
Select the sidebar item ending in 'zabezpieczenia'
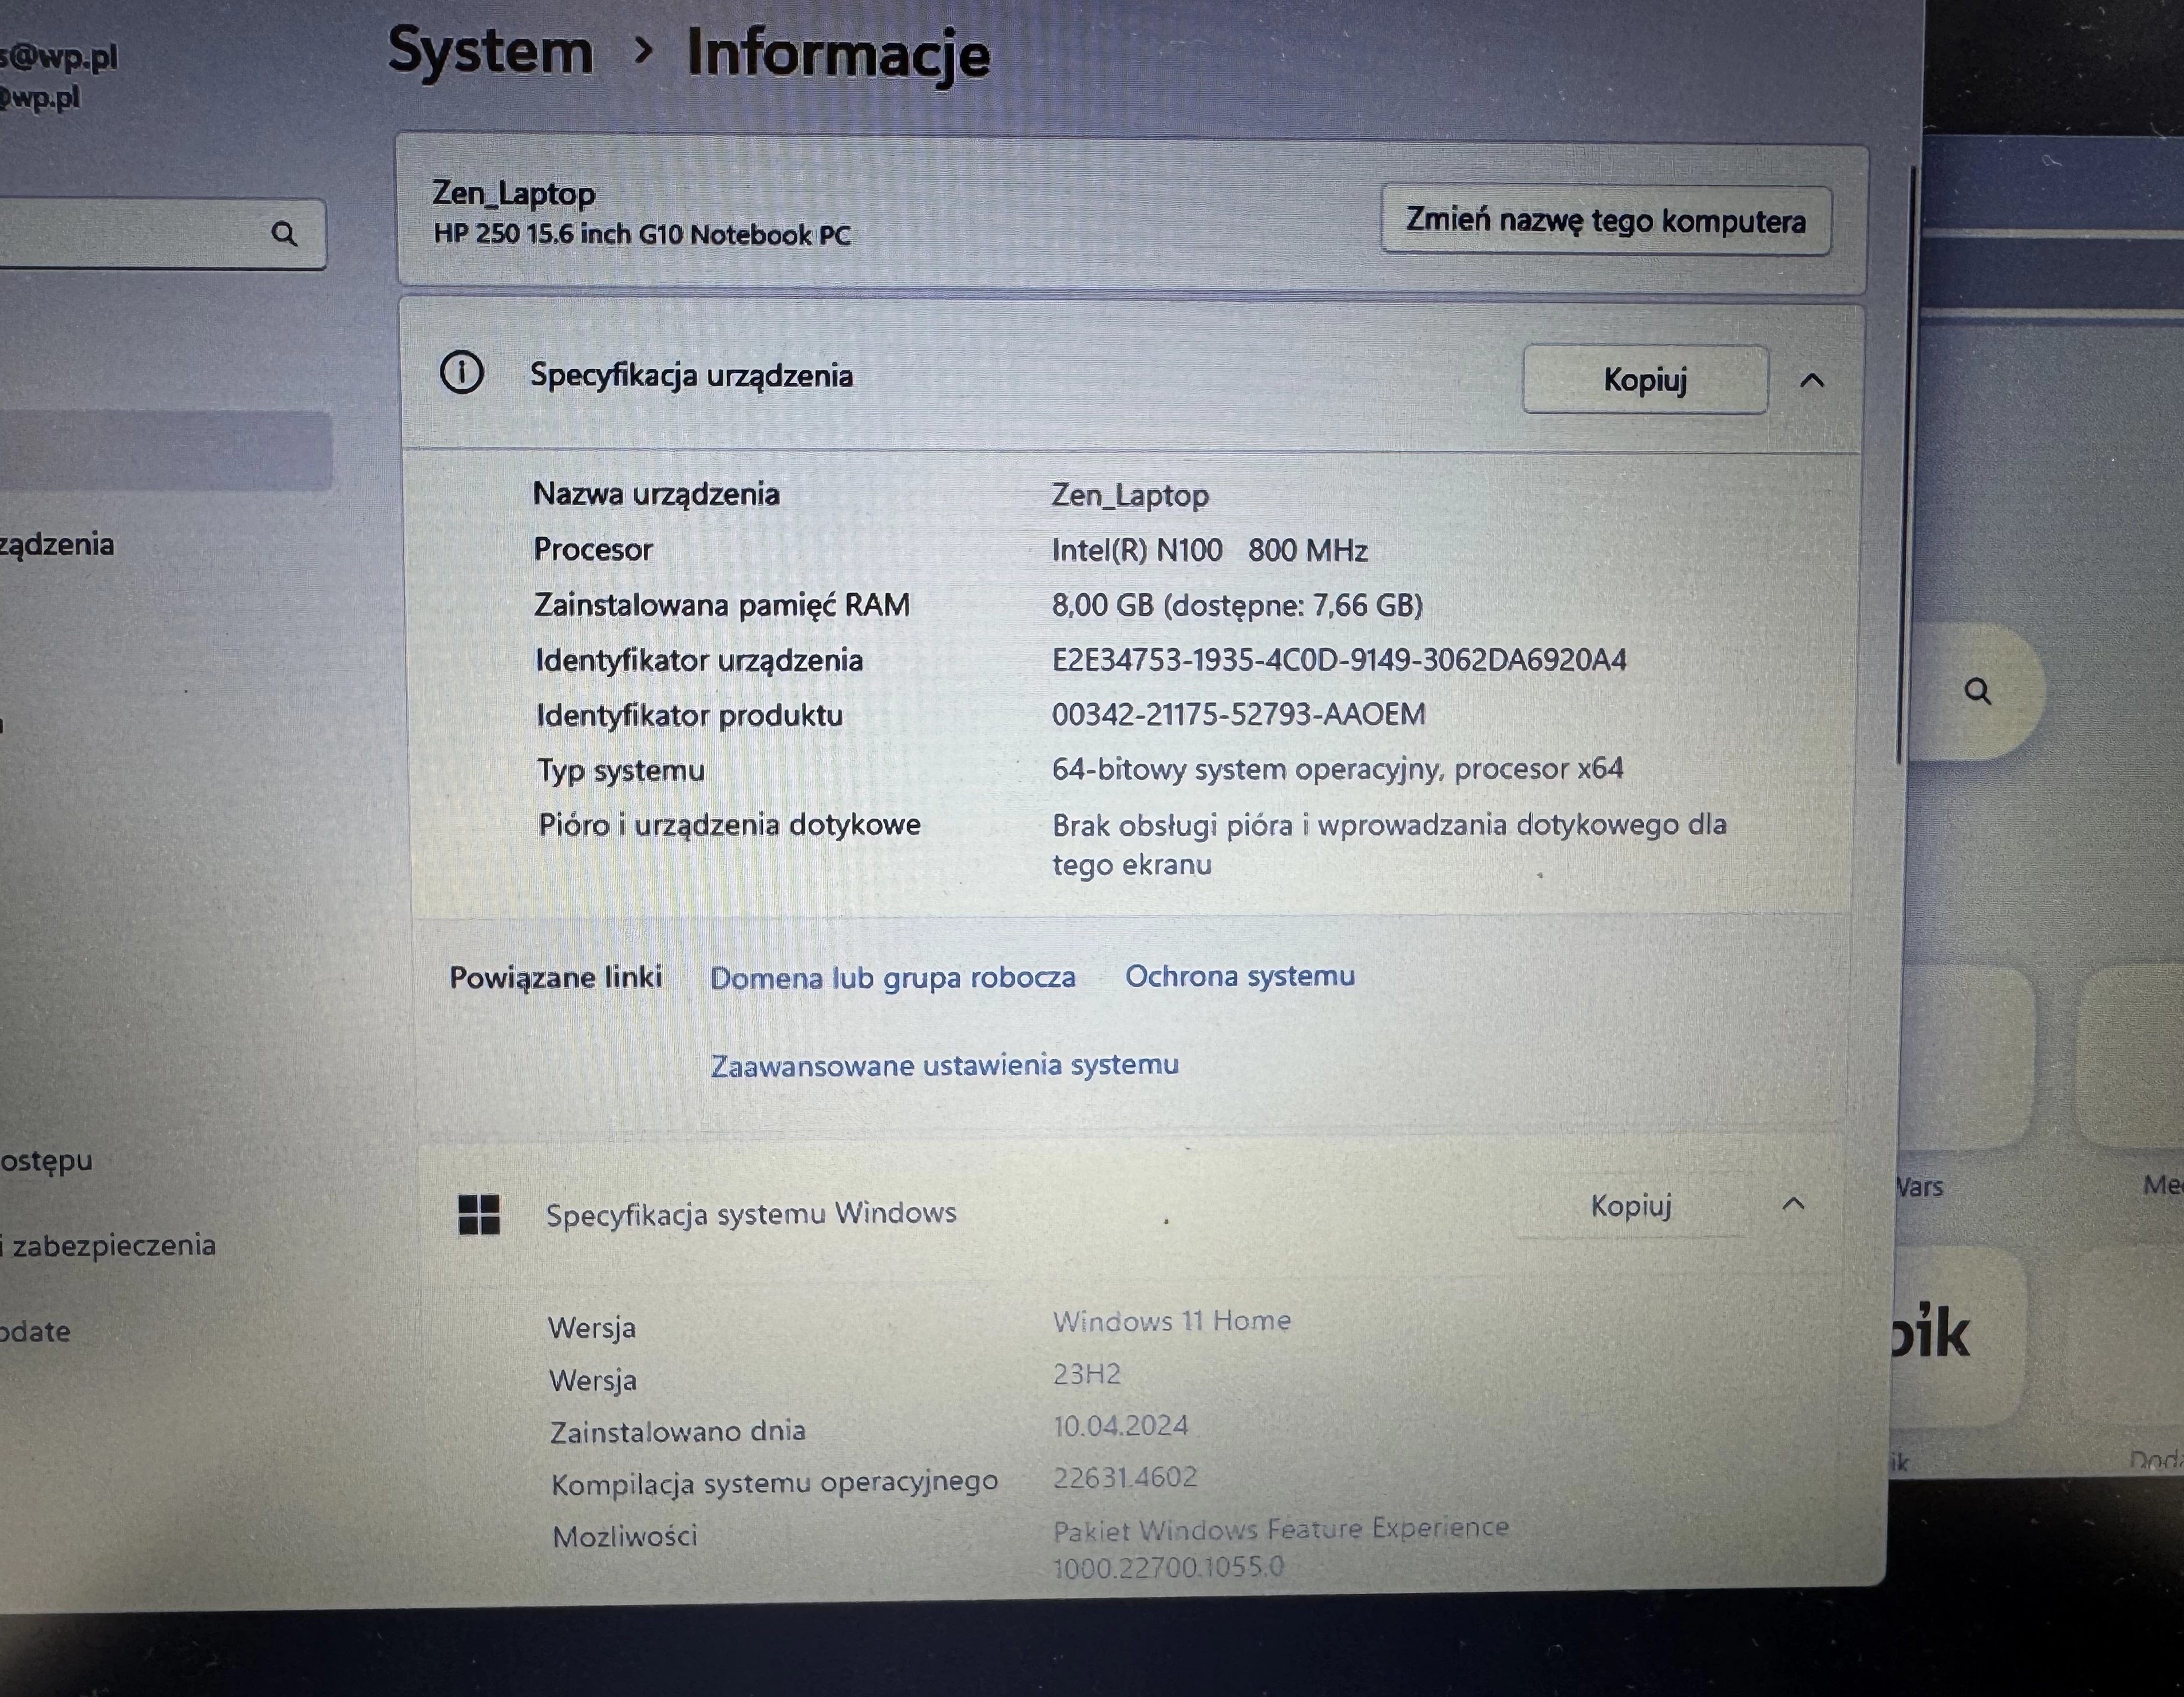coord(108,1246)
